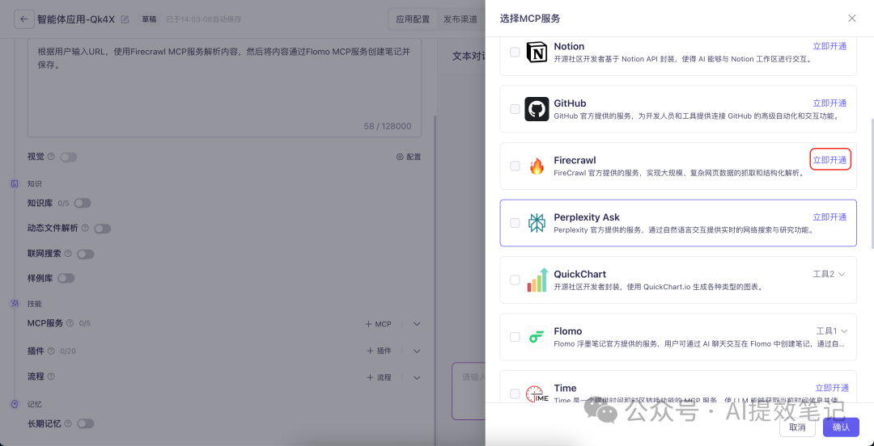This screenshot has width=874, height=446.
Task: Click the 确认 button
Action: (841, 427)
